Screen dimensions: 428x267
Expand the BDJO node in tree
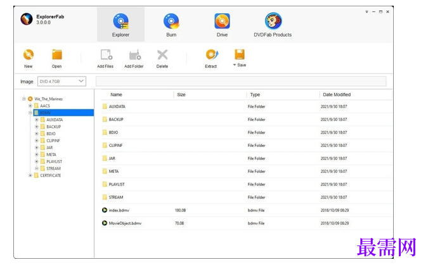[x=37, y=133]
